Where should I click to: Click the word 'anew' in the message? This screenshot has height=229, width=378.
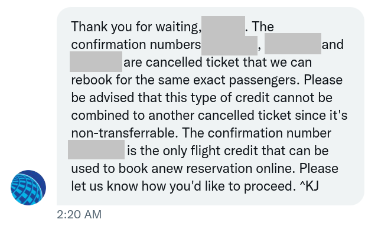coord(167,168)
